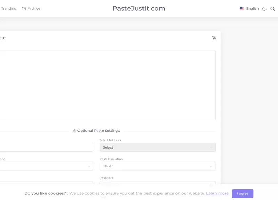
Task: Go to the Trending section
Action: click(x=8, y=8)
